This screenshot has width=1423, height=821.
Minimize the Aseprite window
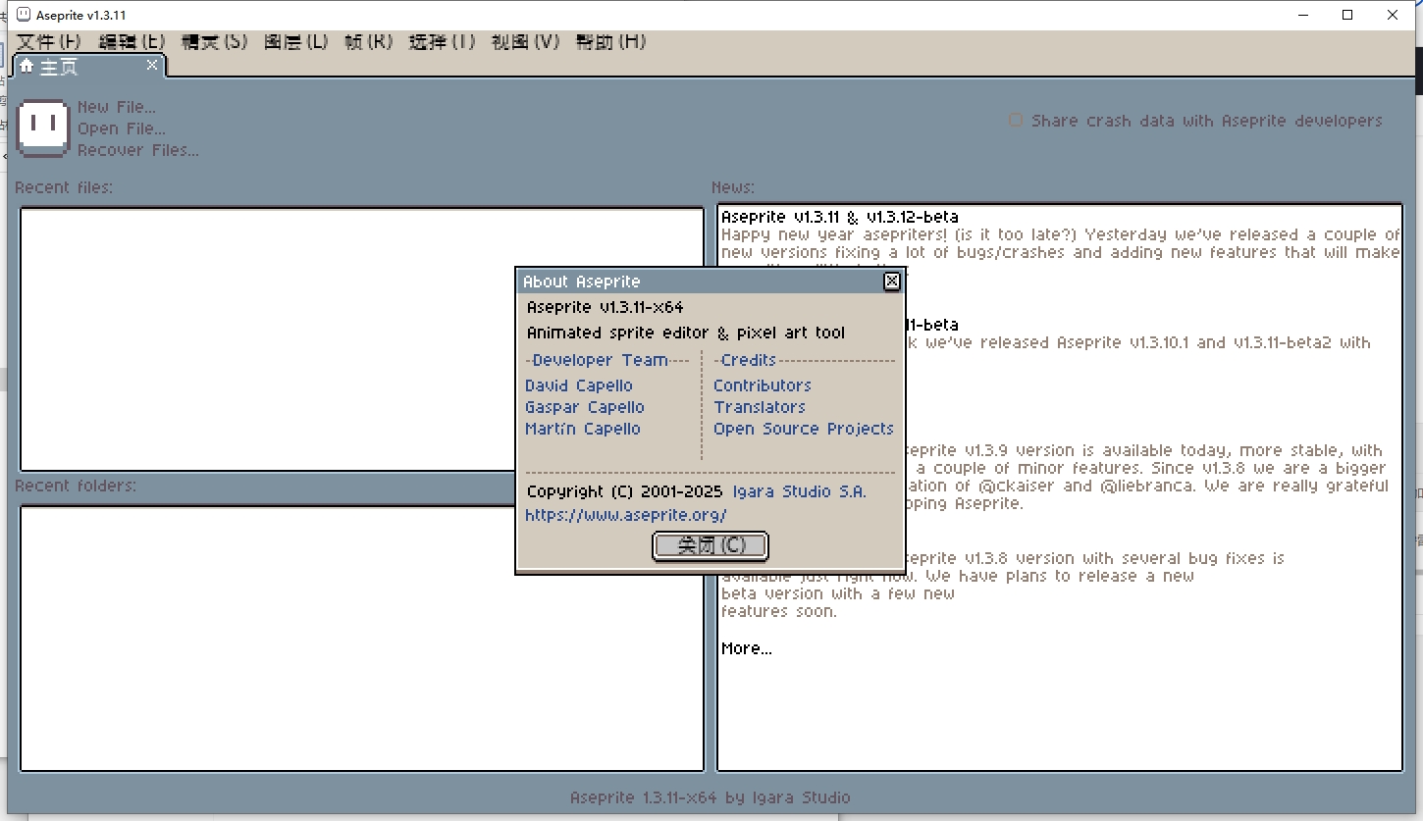pyautogui.click(x=1303, y=15)
